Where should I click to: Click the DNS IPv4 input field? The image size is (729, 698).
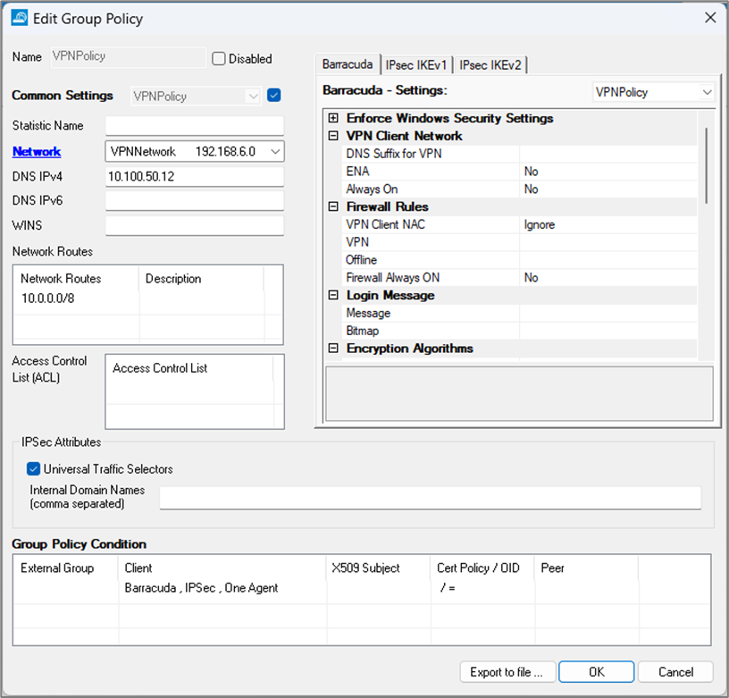(x=194, y=177)
